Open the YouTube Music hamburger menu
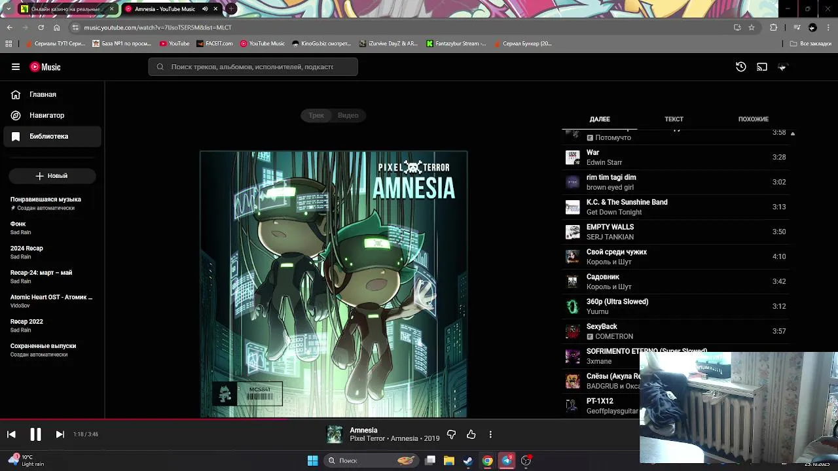 [x=16, y=67]
